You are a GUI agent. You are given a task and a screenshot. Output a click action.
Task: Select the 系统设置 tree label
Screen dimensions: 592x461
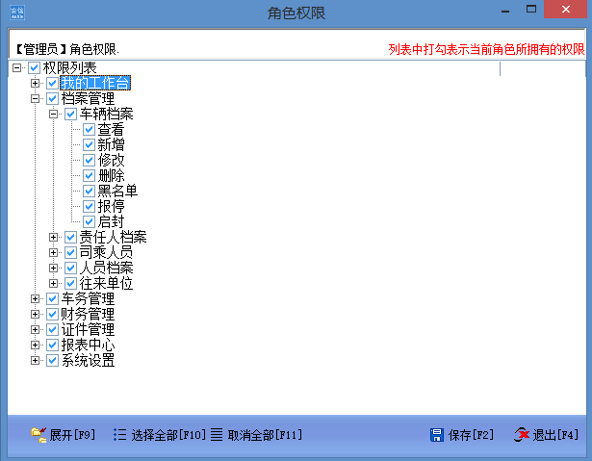(88, 360)
